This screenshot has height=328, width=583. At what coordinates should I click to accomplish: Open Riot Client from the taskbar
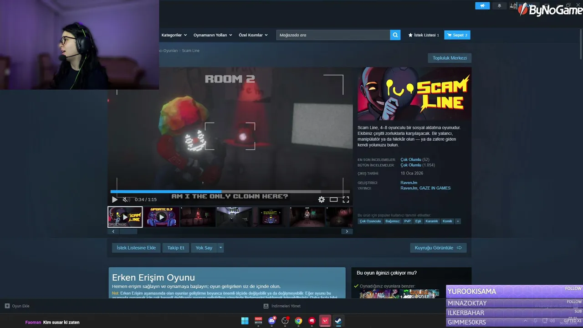(x=312, y=321)
